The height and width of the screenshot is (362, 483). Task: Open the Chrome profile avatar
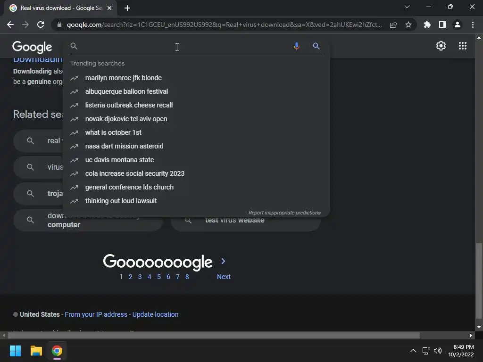click(458, 25)
